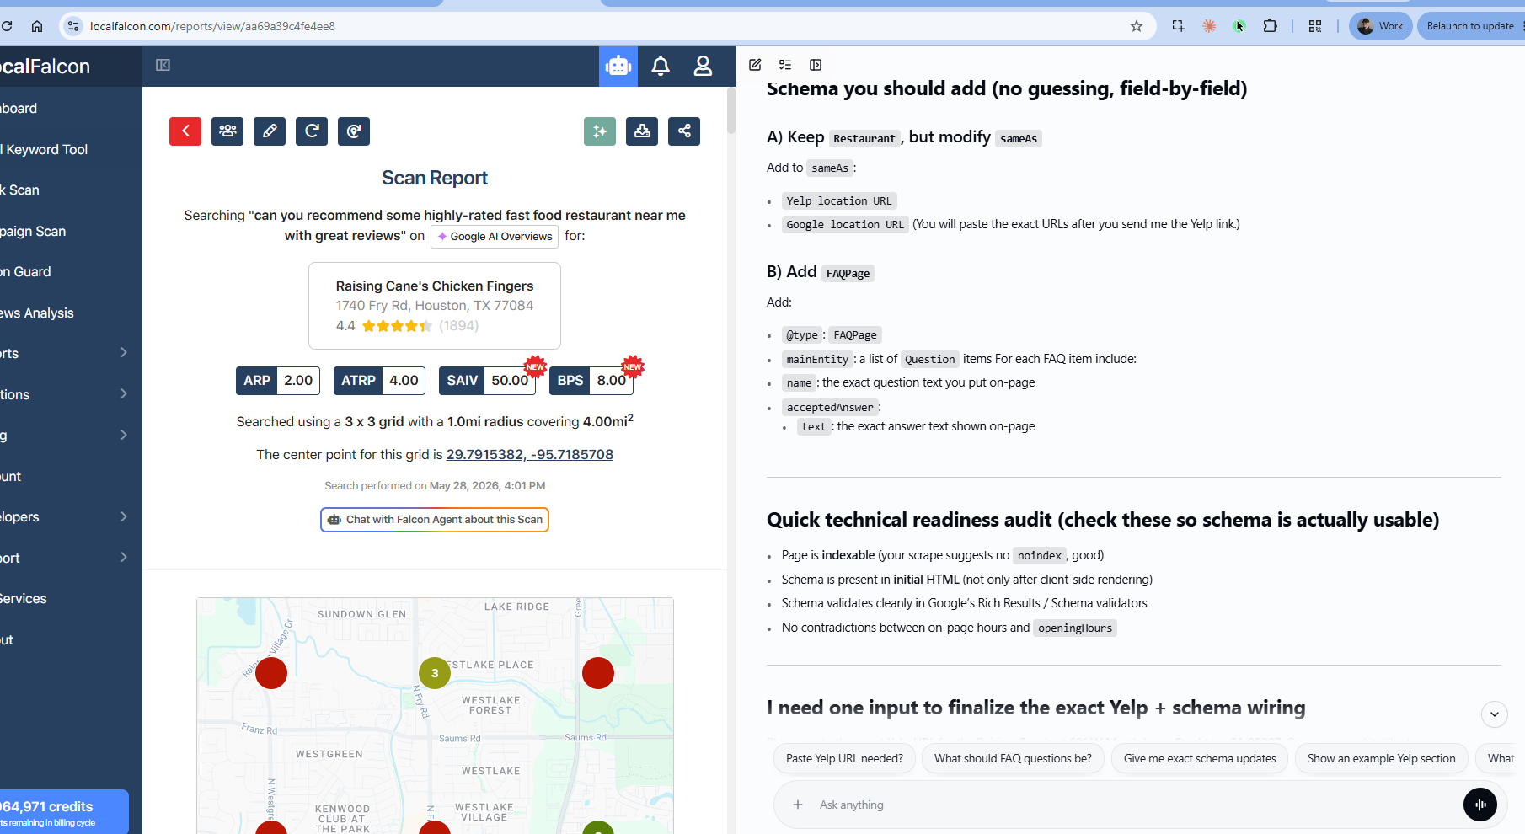Viewport: 1525px width, 834px height.
Task: Click 'Show an example Yelp section' suggestion
Action: click(1381, 758)
